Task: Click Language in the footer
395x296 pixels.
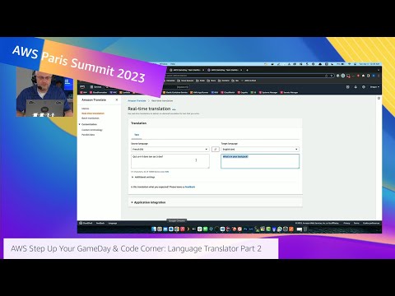Action: [x=112, y=223]
